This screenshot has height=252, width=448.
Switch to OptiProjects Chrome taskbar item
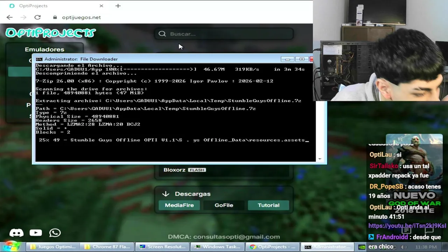click(273, 247)
